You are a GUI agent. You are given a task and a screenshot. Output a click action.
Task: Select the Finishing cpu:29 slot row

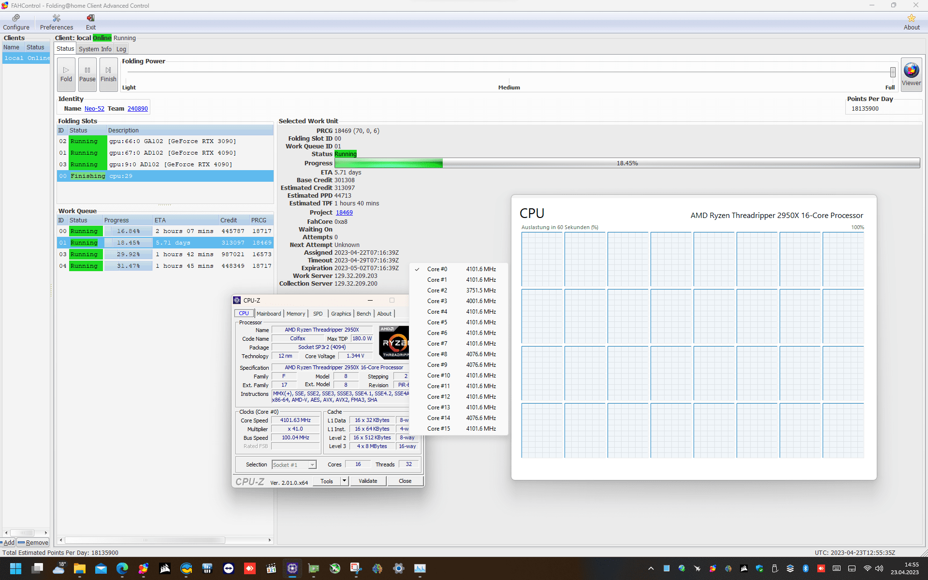pyautogui.click(x=165, y=176)
